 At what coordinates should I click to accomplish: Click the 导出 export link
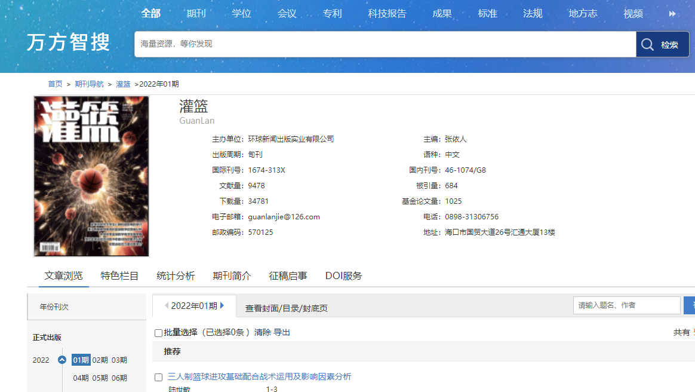pos(282,332)
